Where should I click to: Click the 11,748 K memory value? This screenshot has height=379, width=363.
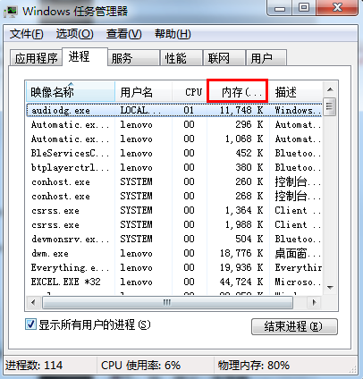(x=241, y=110)
